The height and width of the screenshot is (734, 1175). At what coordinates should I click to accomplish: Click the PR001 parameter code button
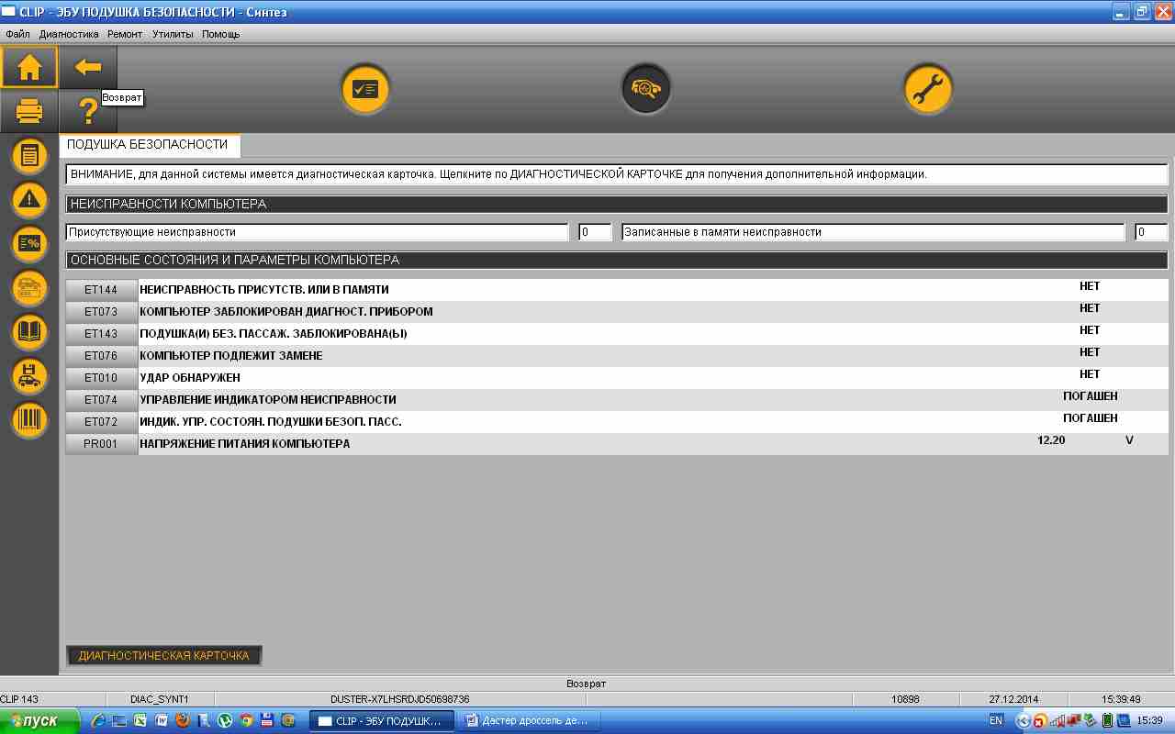click(x=101, y=444)
